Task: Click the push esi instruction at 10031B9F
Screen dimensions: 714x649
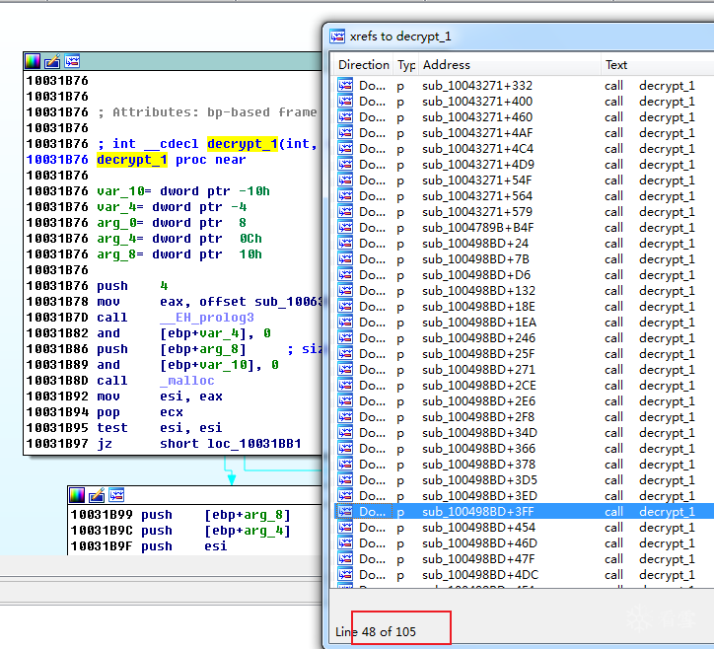Action: tap(183, 546)
